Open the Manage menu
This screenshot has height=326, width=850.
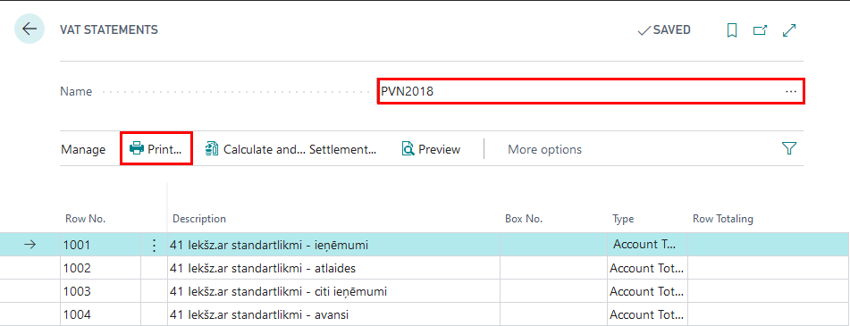pyautogui.click(x=83, y=149)
